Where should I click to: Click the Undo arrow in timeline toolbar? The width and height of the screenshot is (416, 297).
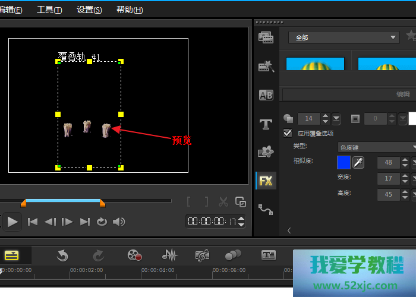click(62, 255)
